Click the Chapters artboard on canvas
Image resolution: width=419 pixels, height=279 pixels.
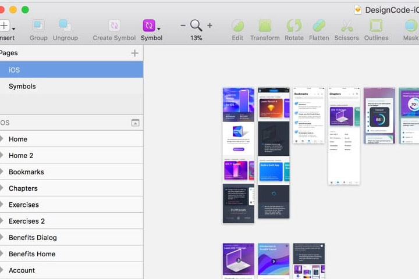(344, 136)
